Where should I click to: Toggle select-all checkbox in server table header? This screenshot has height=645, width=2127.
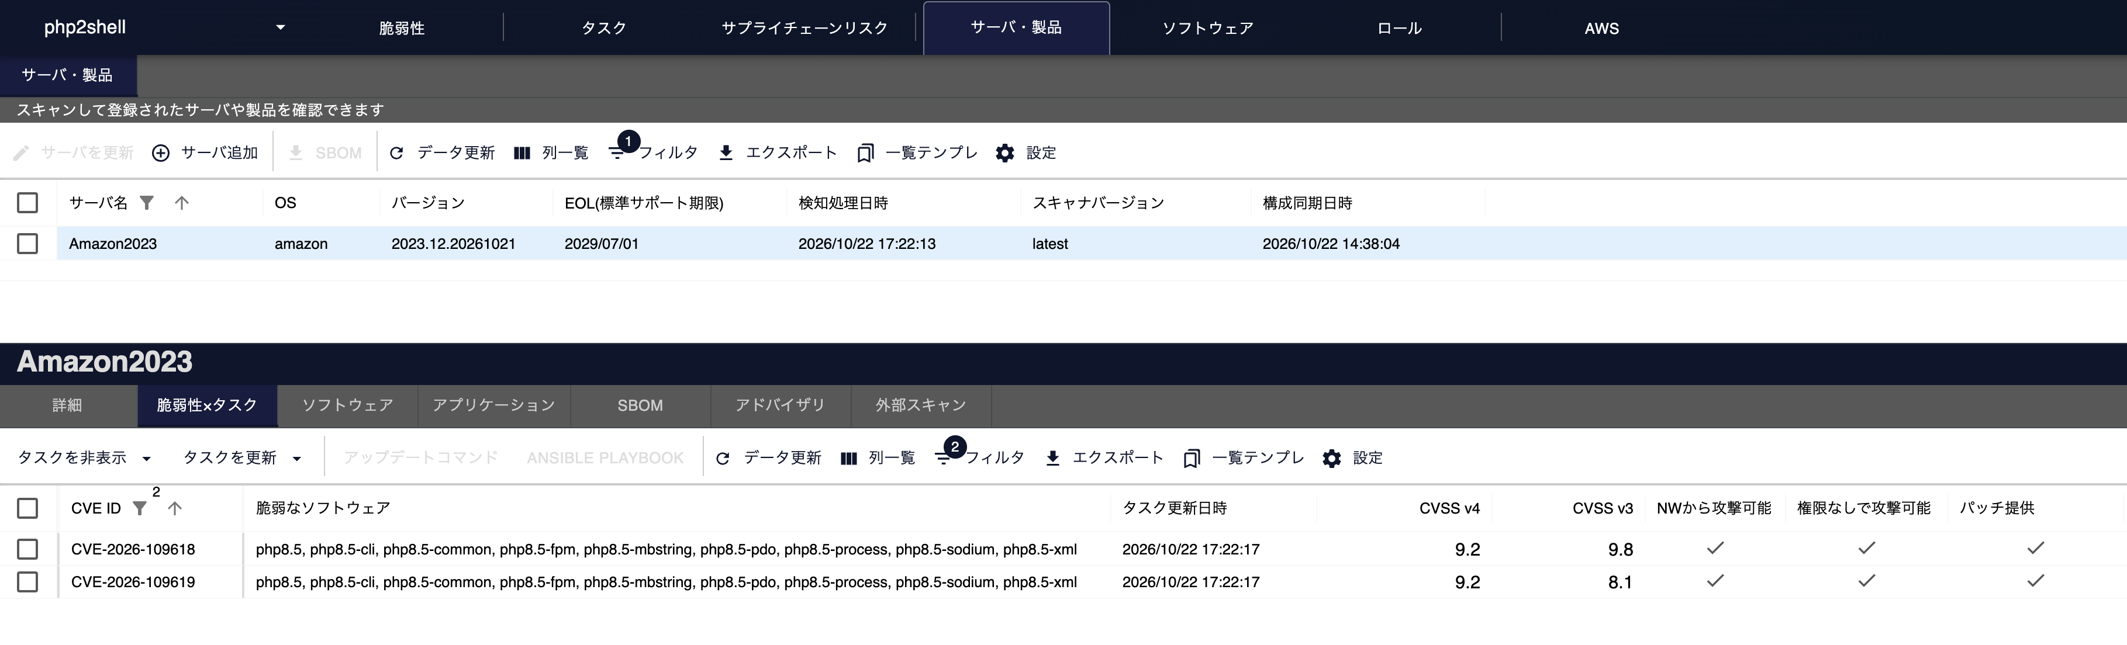[x=27, y=202]
